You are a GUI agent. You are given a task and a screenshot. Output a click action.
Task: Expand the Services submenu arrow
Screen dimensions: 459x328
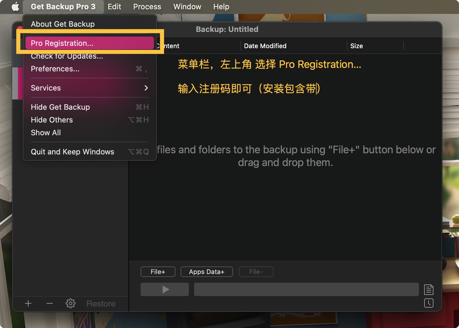[146, 88]
